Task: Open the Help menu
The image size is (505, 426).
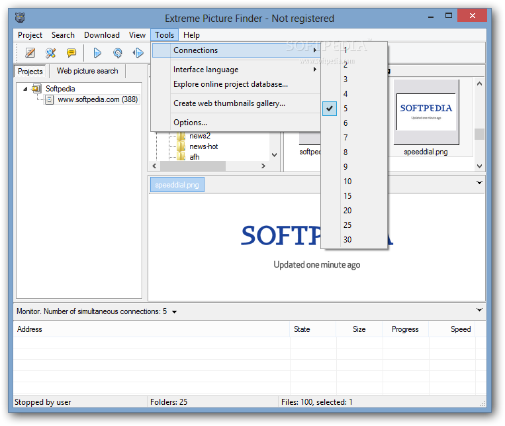Action: tap(191, 35)
